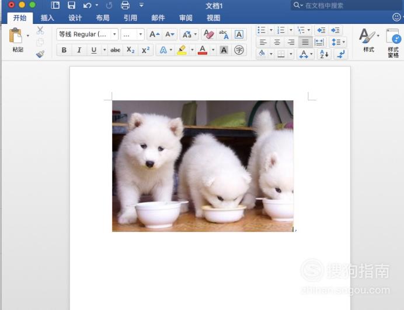Increase font size with A-up button

pyautogui.click(x=154, y=34)
